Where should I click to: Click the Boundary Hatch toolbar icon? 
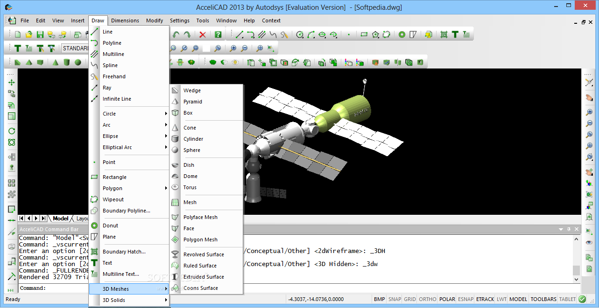444,34
